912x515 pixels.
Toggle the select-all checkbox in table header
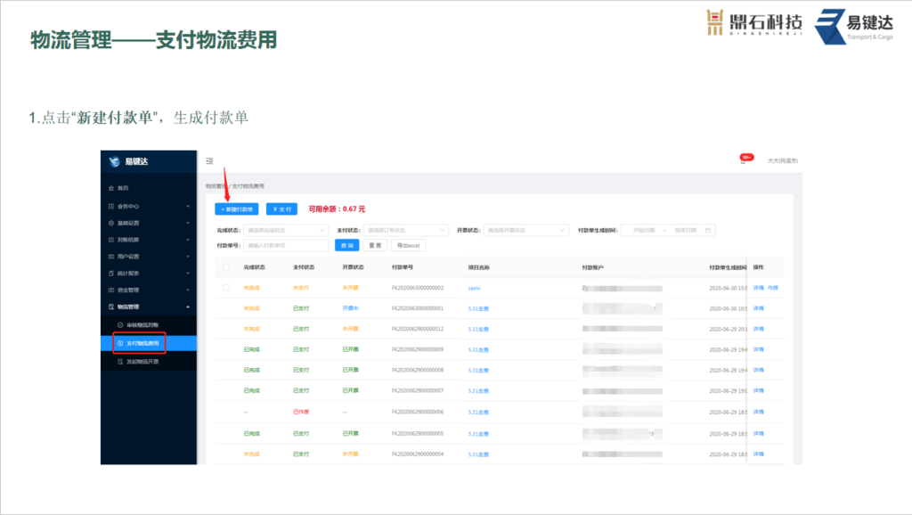coord(225,267)
